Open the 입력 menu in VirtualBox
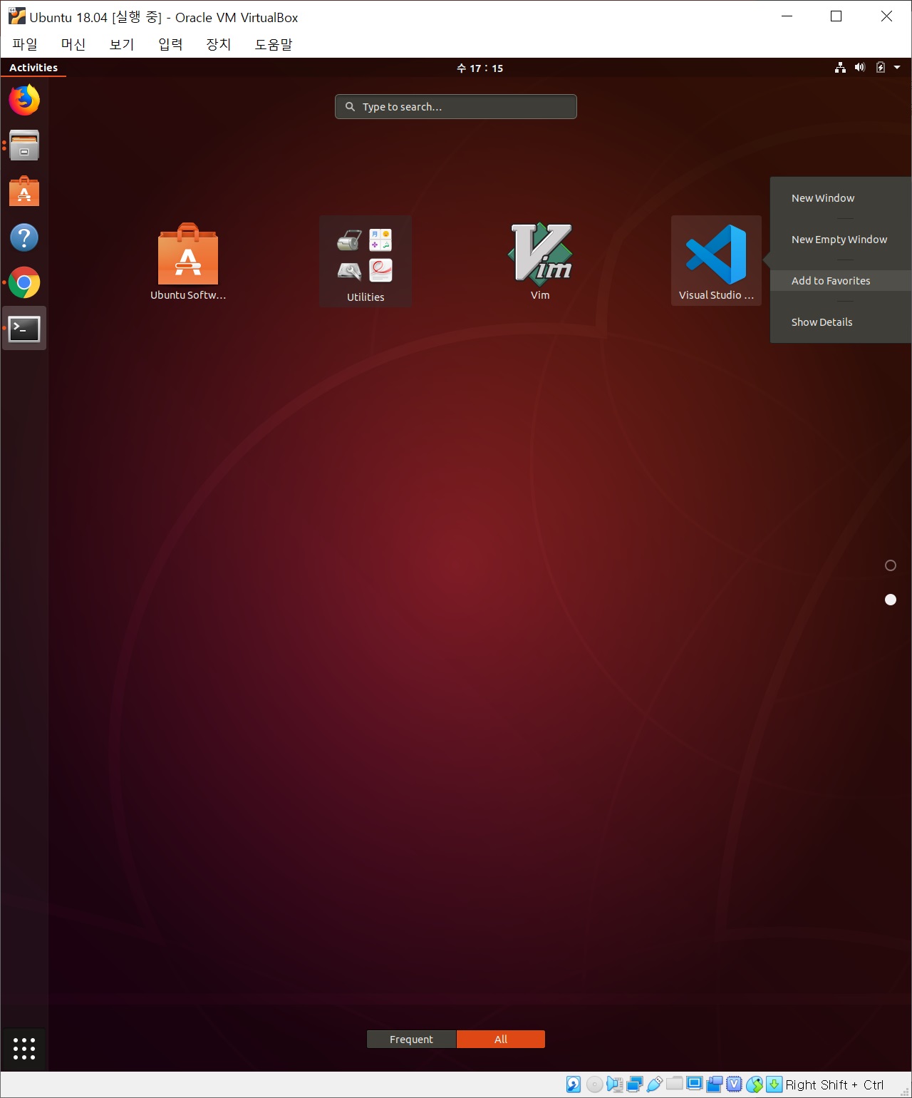Image resolution: width=912 pixels, height=1098 pixels. pyautogui.click(x=170, y=44)
